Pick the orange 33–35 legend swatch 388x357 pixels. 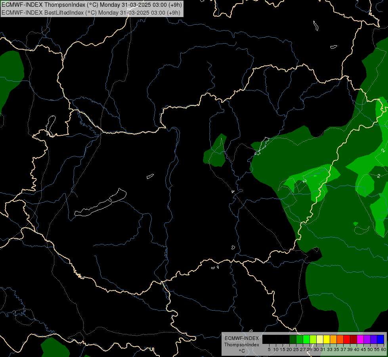tap(333, 339)
